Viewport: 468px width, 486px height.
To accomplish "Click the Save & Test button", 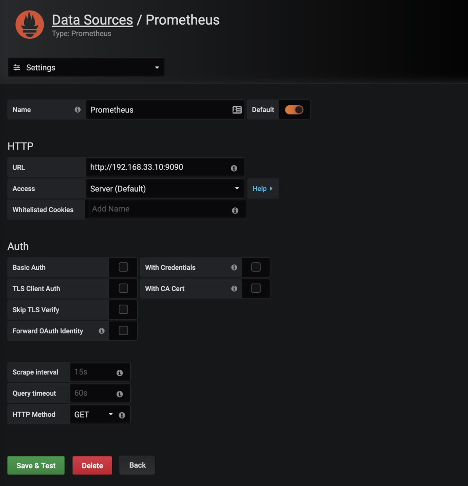I will pos(36,465).
